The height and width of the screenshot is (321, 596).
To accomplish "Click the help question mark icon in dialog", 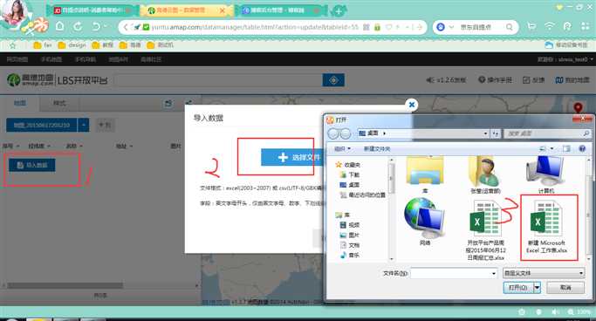I will pyautogui.click(x=582, y=148).
